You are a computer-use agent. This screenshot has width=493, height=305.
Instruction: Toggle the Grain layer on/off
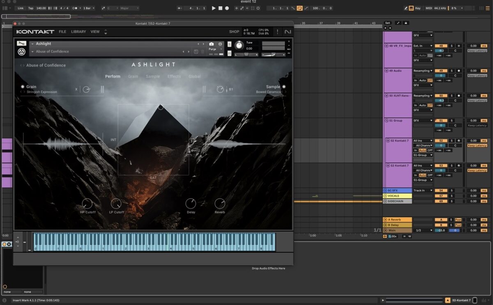click(23, 87)
